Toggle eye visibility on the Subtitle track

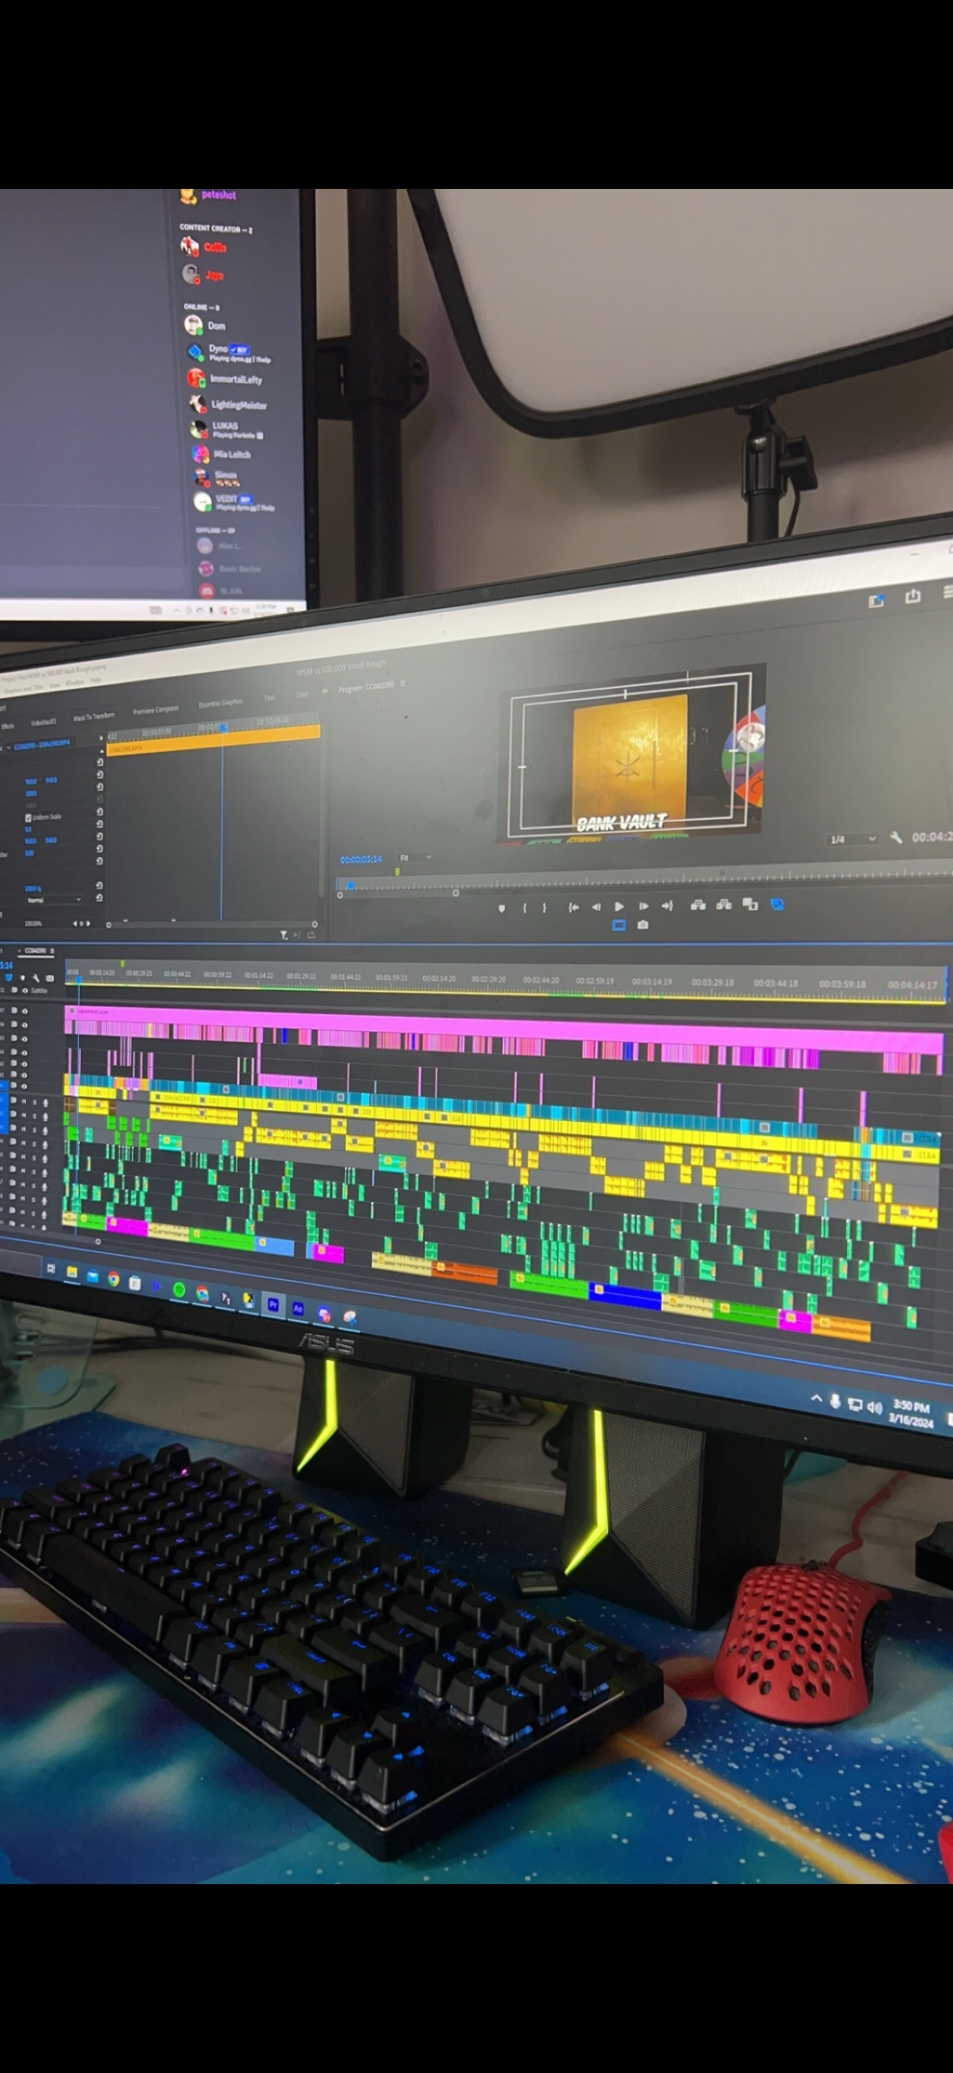pyautogui.click(x=25, y=991)
